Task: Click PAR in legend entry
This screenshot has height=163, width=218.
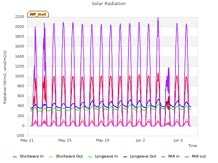Action: (x=170, y=156)
